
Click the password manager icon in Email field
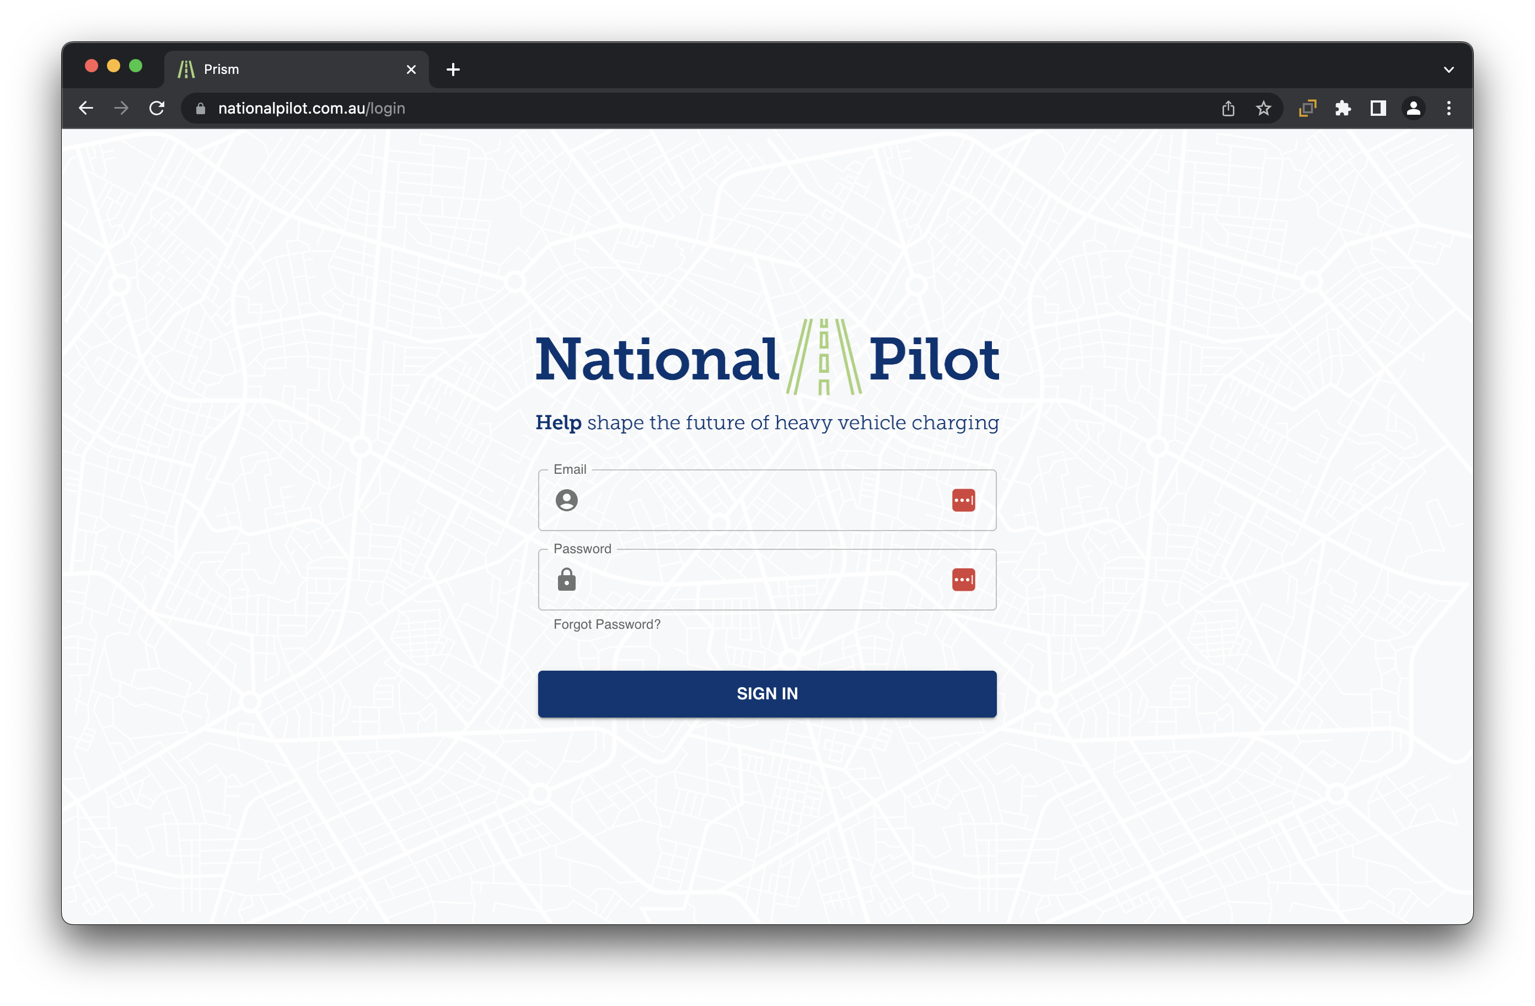click(963, 500)
